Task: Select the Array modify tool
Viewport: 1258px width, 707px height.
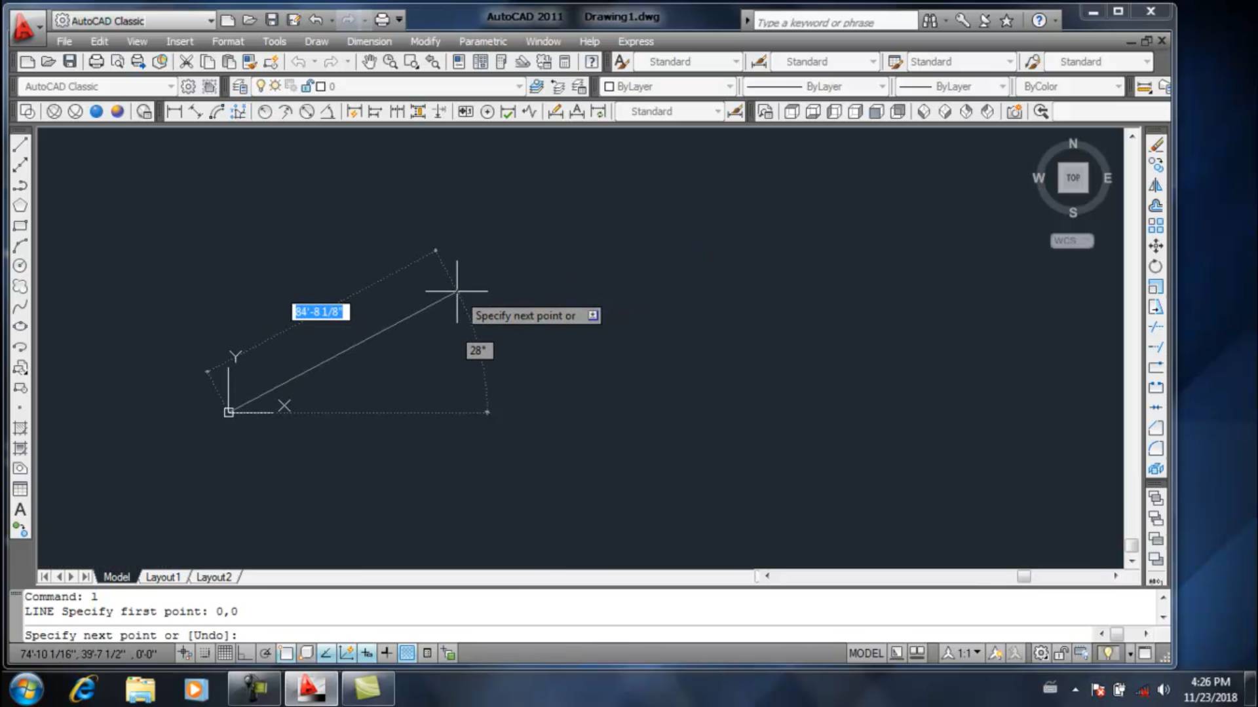Action: 1156,226
